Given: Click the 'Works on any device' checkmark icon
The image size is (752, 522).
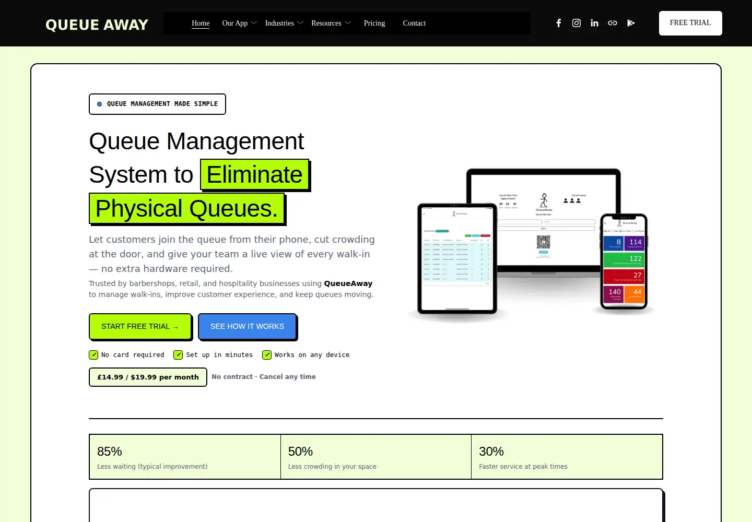Looking at the screenshot, I should [x=267, y=355].
